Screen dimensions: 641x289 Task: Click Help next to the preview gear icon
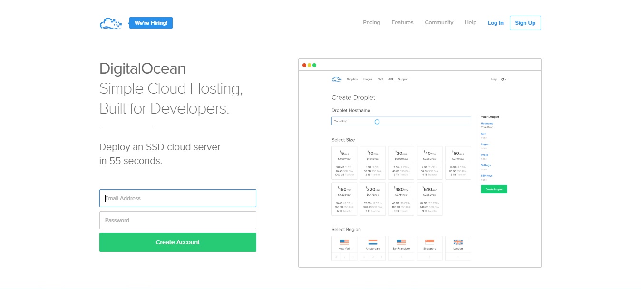click(494, 79)
